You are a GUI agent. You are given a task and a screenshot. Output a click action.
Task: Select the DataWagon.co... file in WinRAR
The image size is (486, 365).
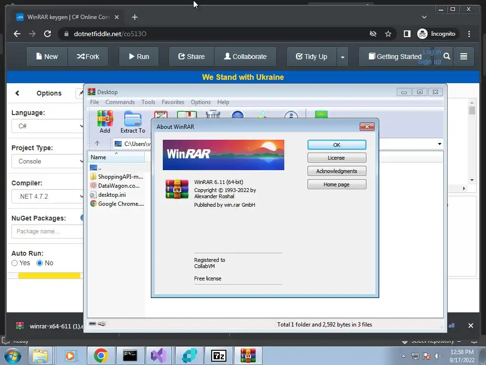pyautogui.click(x=115, y=186)
